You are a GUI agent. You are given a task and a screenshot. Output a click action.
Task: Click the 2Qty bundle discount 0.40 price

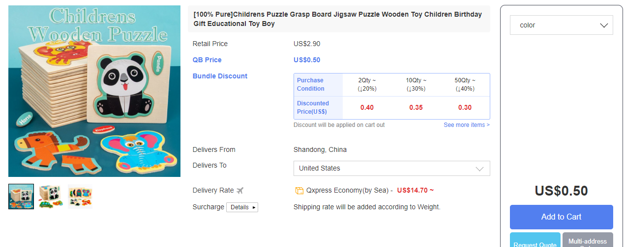click(x=367, y=107)
